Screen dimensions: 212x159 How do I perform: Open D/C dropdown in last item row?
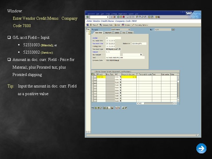(120, 101)
